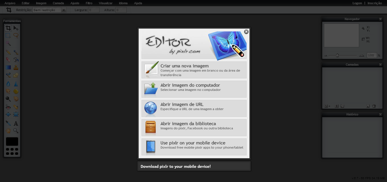Select the Dodge tool
The image size is (387, 182).
(8, 99)
